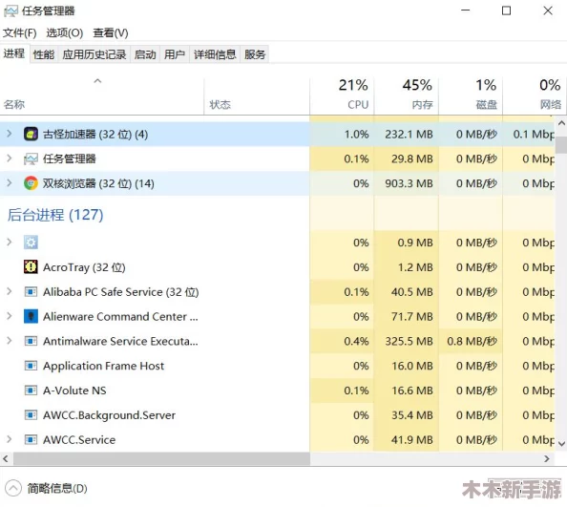Viewport: 567px width, 507px height.
Task: Select the AcroTray (32 位) row name
Action: click(84, 267)
